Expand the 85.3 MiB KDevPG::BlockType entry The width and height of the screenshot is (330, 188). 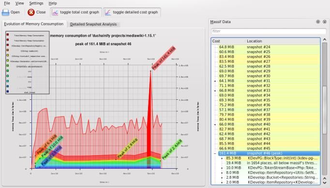point(222,158)
